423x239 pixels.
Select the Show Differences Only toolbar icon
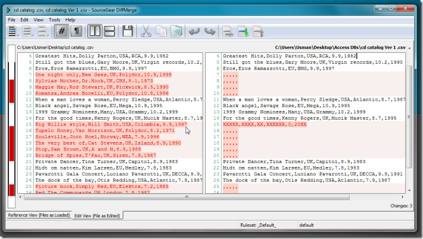pos(27,31)
